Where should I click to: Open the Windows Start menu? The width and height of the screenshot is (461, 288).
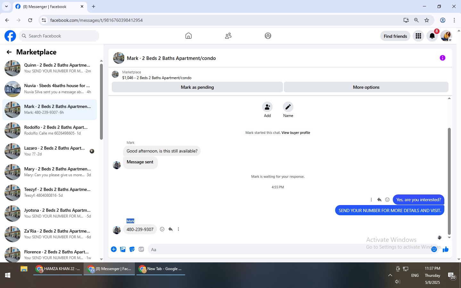8,275
